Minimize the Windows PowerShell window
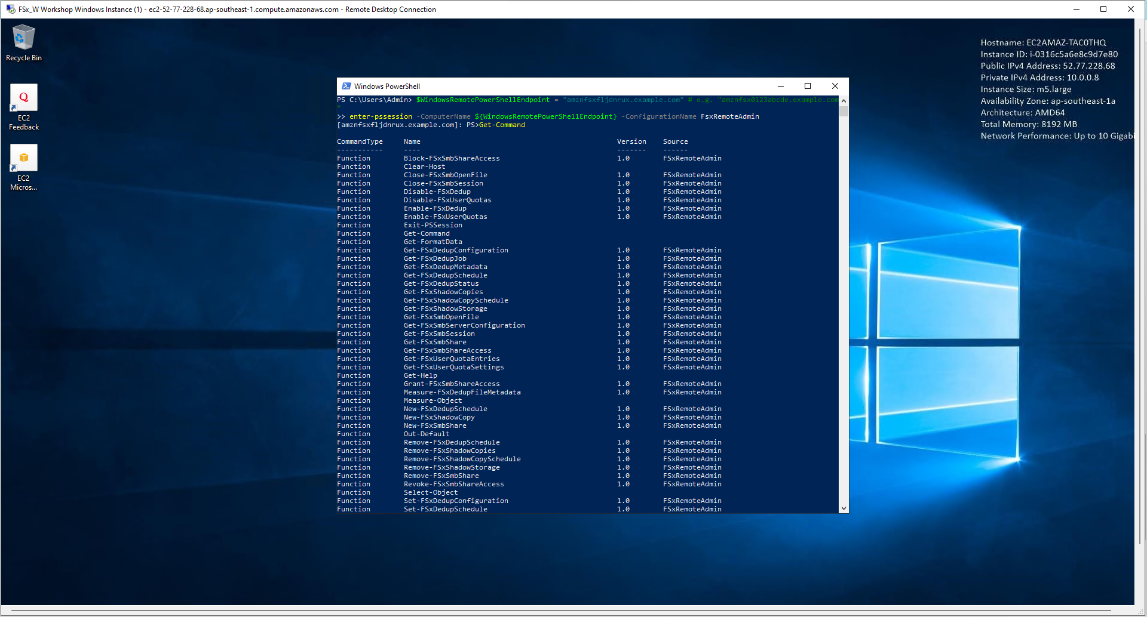 pos(780,86)
